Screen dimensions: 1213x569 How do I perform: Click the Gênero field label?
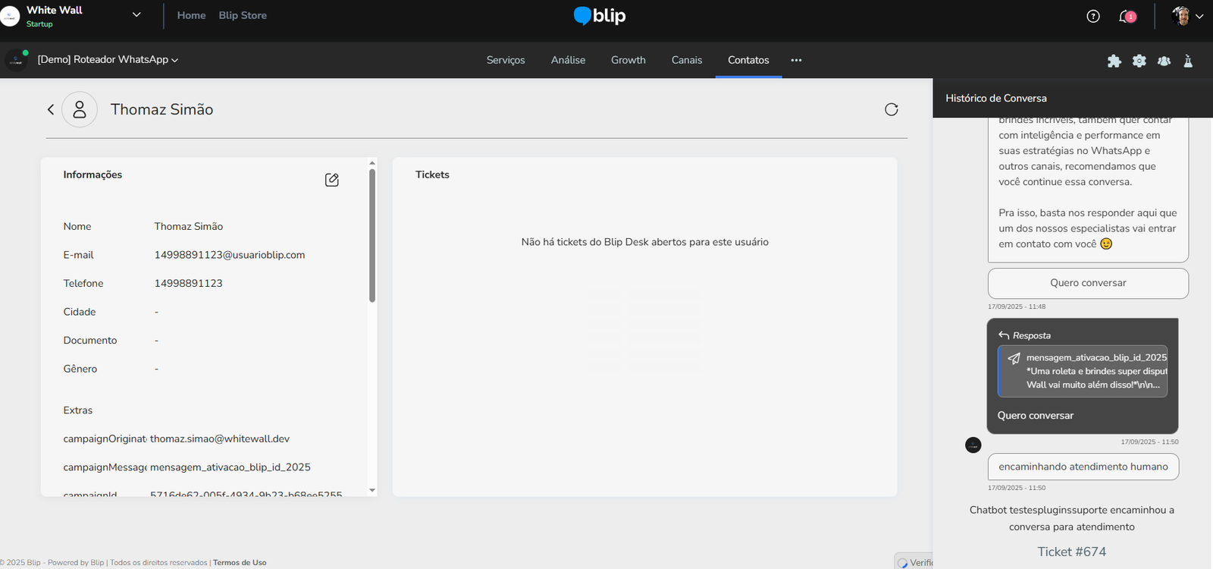coord(80,369)
